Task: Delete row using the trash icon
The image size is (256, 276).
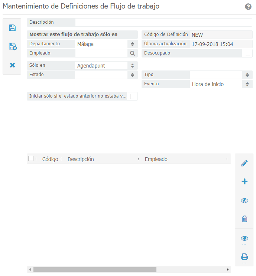Action: tap(244, 219)
